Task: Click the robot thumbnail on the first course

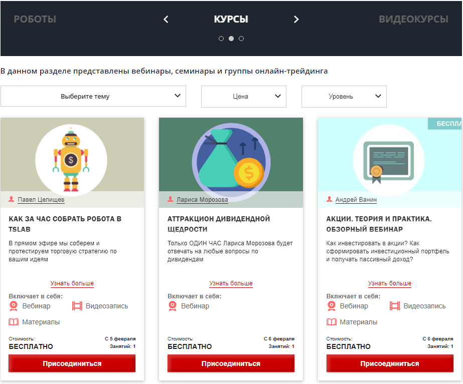Action: (72, 159)
